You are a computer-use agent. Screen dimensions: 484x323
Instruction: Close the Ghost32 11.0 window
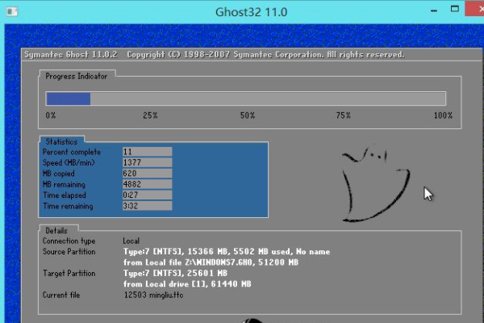click(x=475, y=9)
